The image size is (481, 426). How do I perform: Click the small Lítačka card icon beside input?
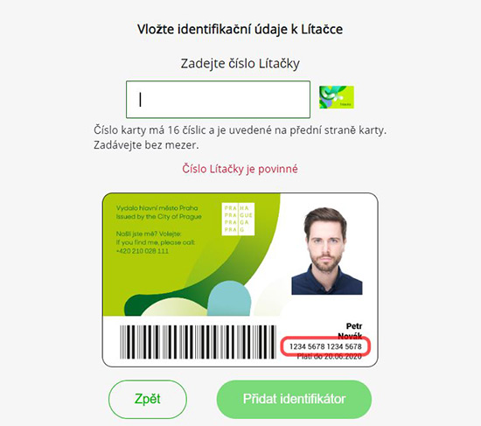(x=337, y=97)
